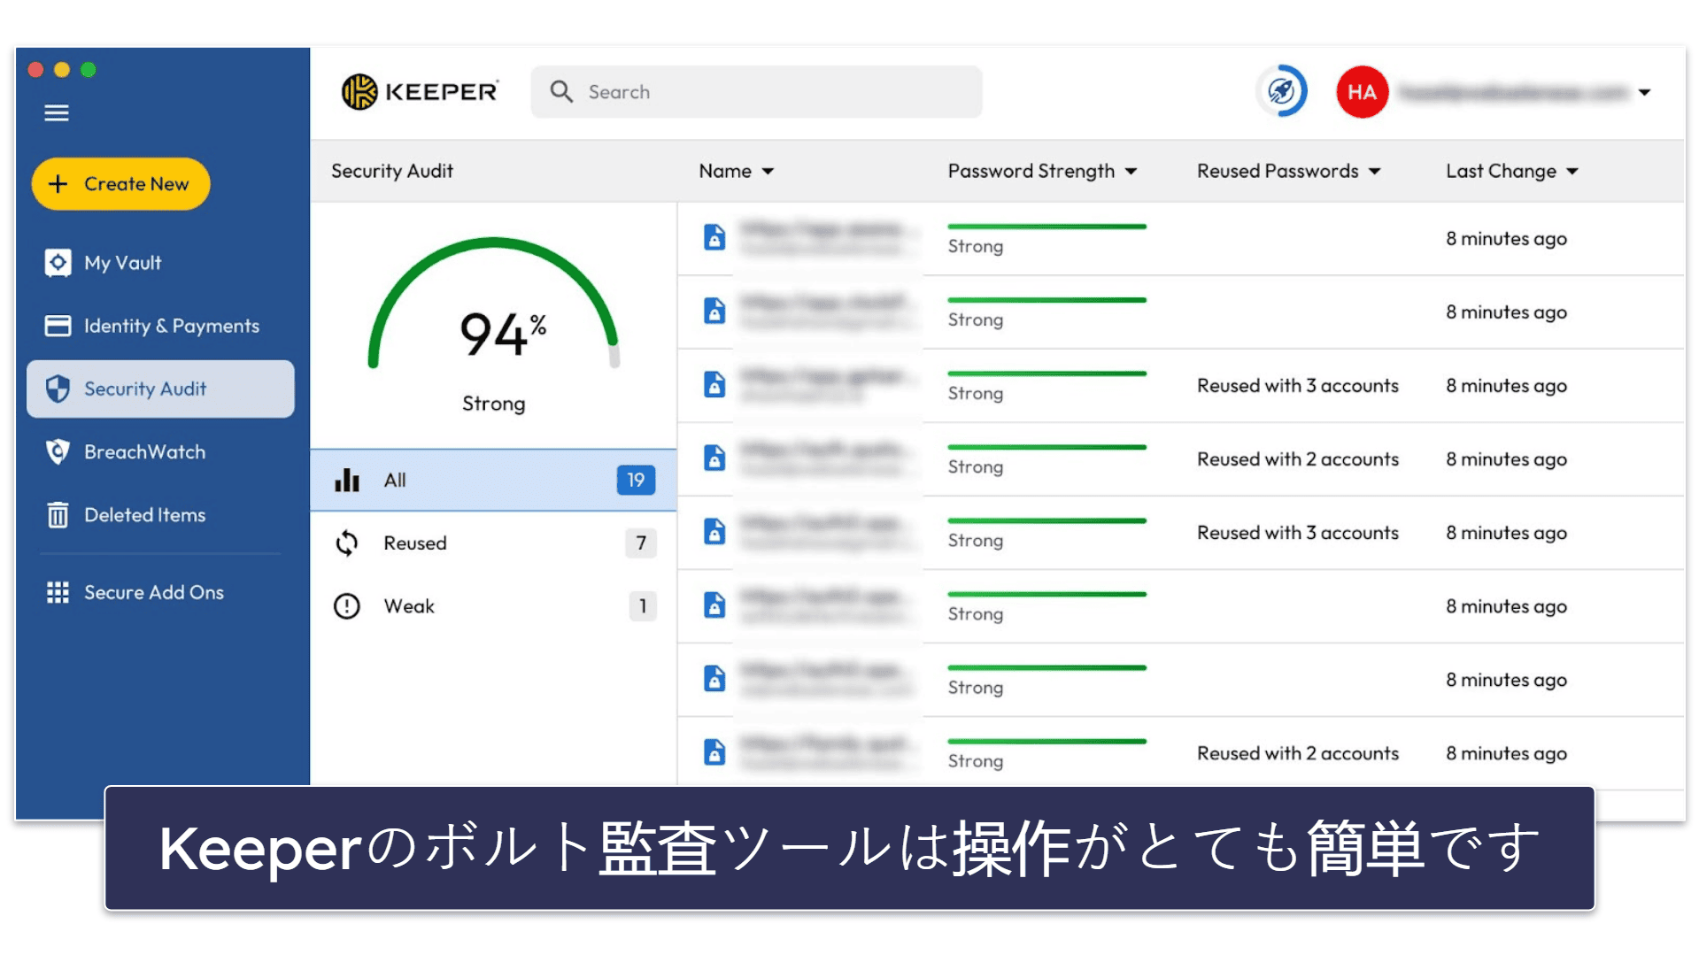The width and height of the screenshot is (1699, 955).
Task: Click the BreachWatch shield icon
Action: 58,451
